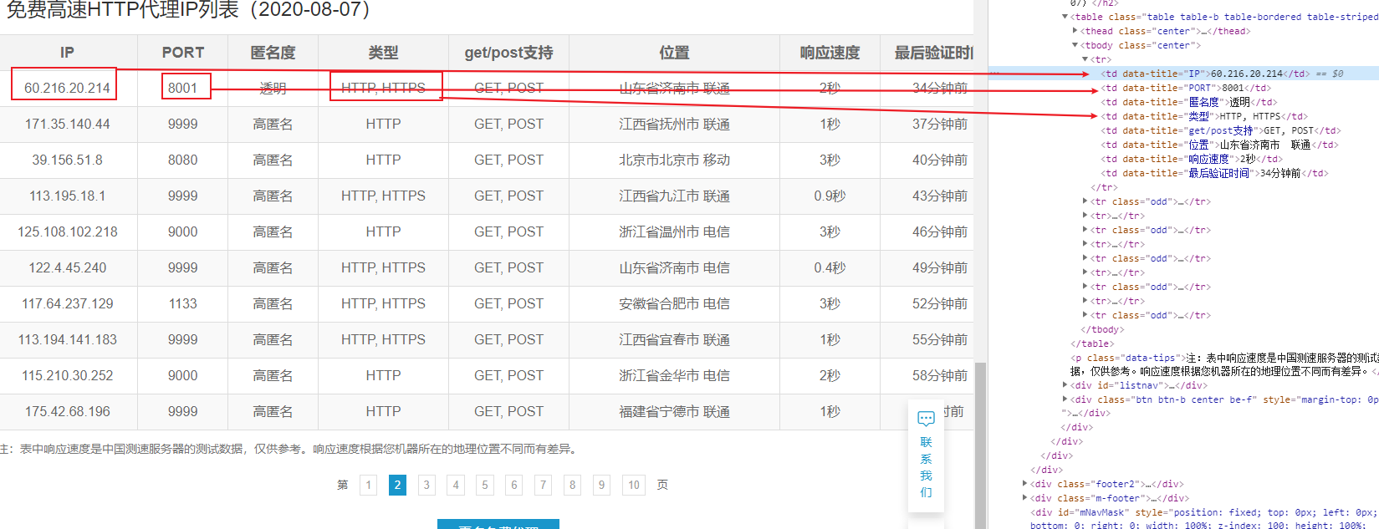1379x529 pixels.
Task: Click the location cell 安徽省合肥市 电信
Action: click(674, 303)
